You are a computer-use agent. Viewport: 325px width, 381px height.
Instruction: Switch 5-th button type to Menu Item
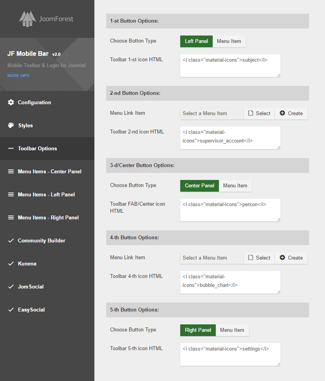point(232,330)
